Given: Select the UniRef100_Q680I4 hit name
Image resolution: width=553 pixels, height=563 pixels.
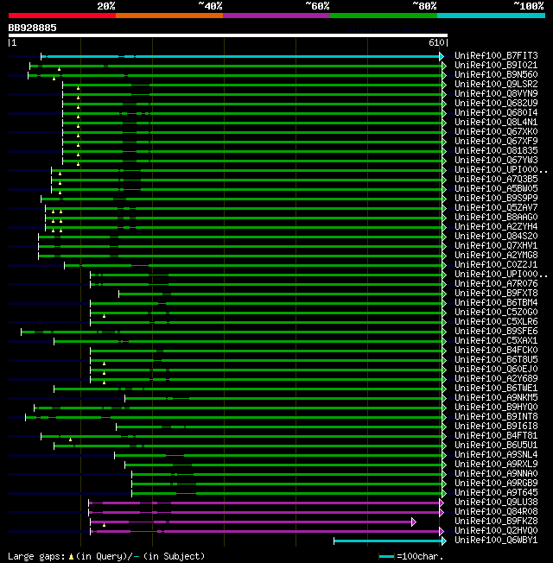Looking at the screenshot, I should tap(496, 113).
